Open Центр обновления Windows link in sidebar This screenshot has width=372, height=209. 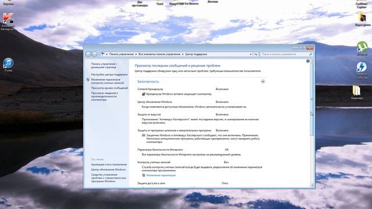tap(109, 170)
